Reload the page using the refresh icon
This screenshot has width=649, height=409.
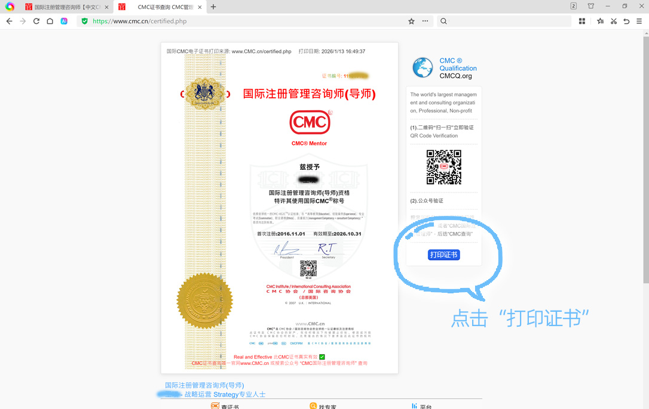[36, 21]
